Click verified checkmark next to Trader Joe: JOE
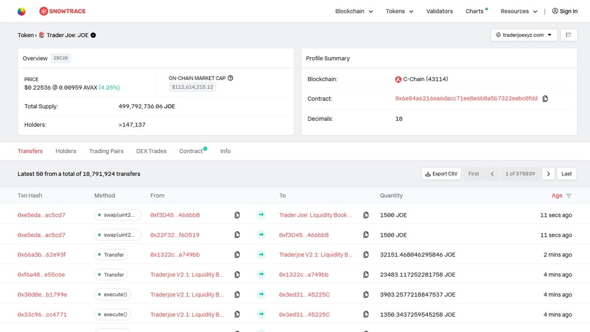Screen dimensions: 590x332 (x=93, y=35)
